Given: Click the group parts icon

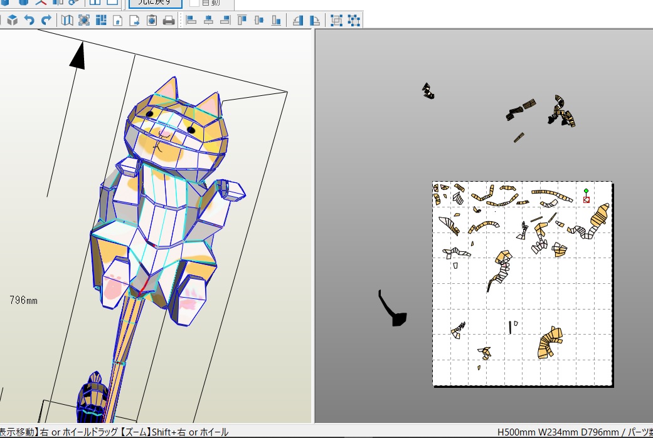Looking at the screenshot, I should pos(336,20).
